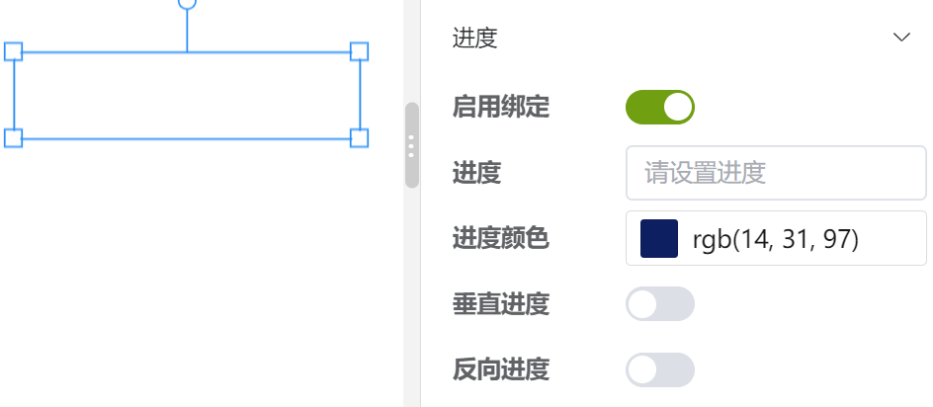Open the dark blue 进度颜色 swatch

[658, 239]
